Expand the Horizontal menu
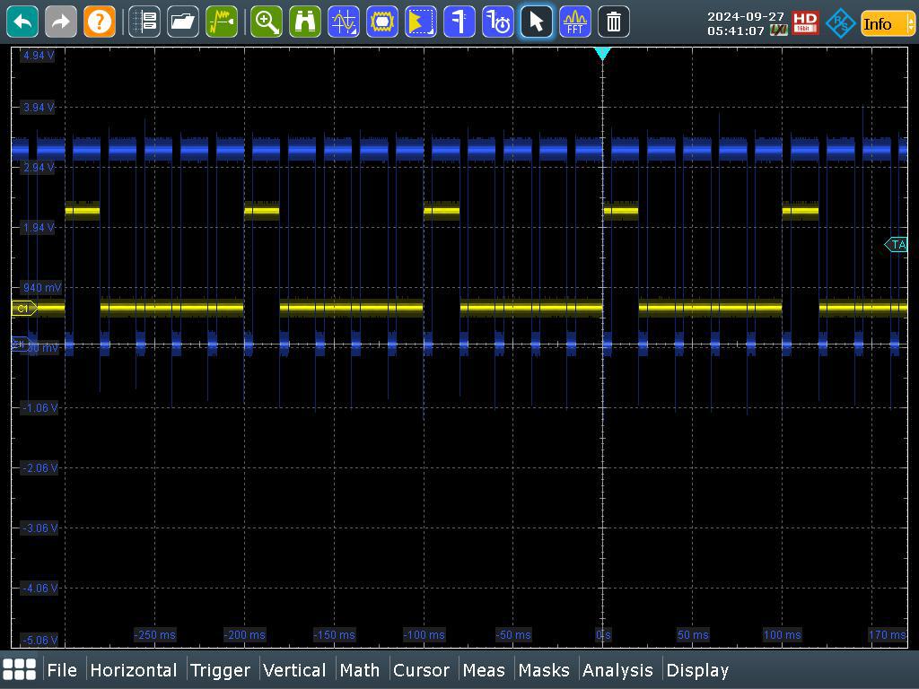The width and height of the screenshot is (919, 689). point(133,670)
